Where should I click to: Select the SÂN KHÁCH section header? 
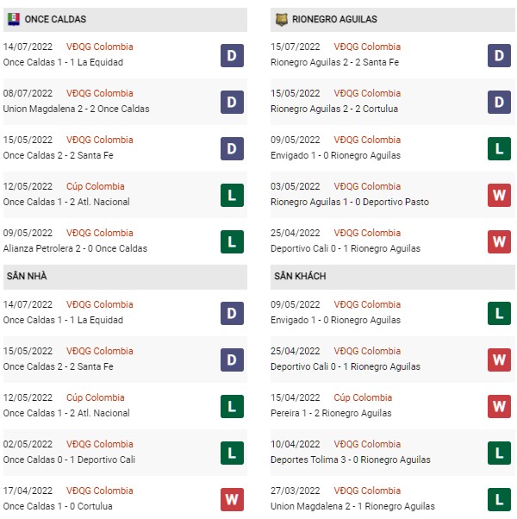[300, 276]
